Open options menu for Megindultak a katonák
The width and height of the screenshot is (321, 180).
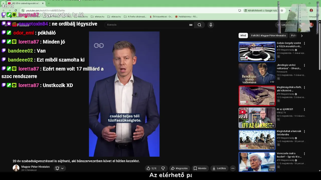tap(304, 131)
